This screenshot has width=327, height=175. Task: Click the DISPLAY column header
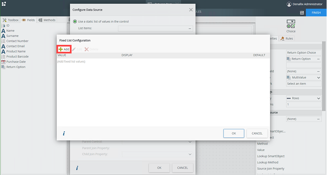[127, 55]
